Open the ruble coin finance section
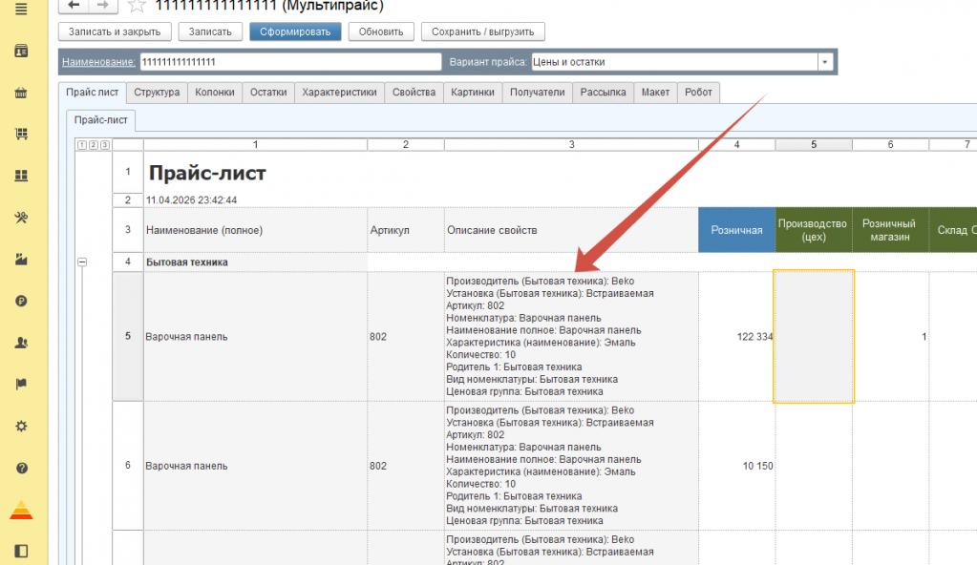Viewport: 977px width, 565px height. pyautogui.click(x=21, y=301)
